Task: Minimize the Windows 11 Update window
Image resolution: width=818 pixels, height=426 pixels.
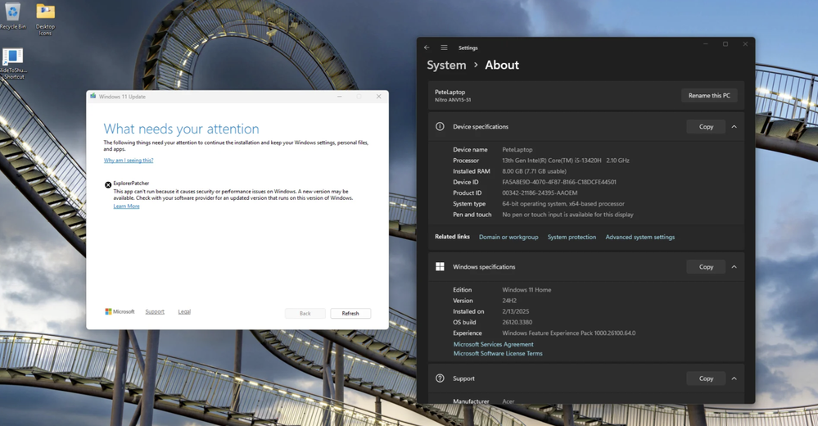Action: (340, 97)
